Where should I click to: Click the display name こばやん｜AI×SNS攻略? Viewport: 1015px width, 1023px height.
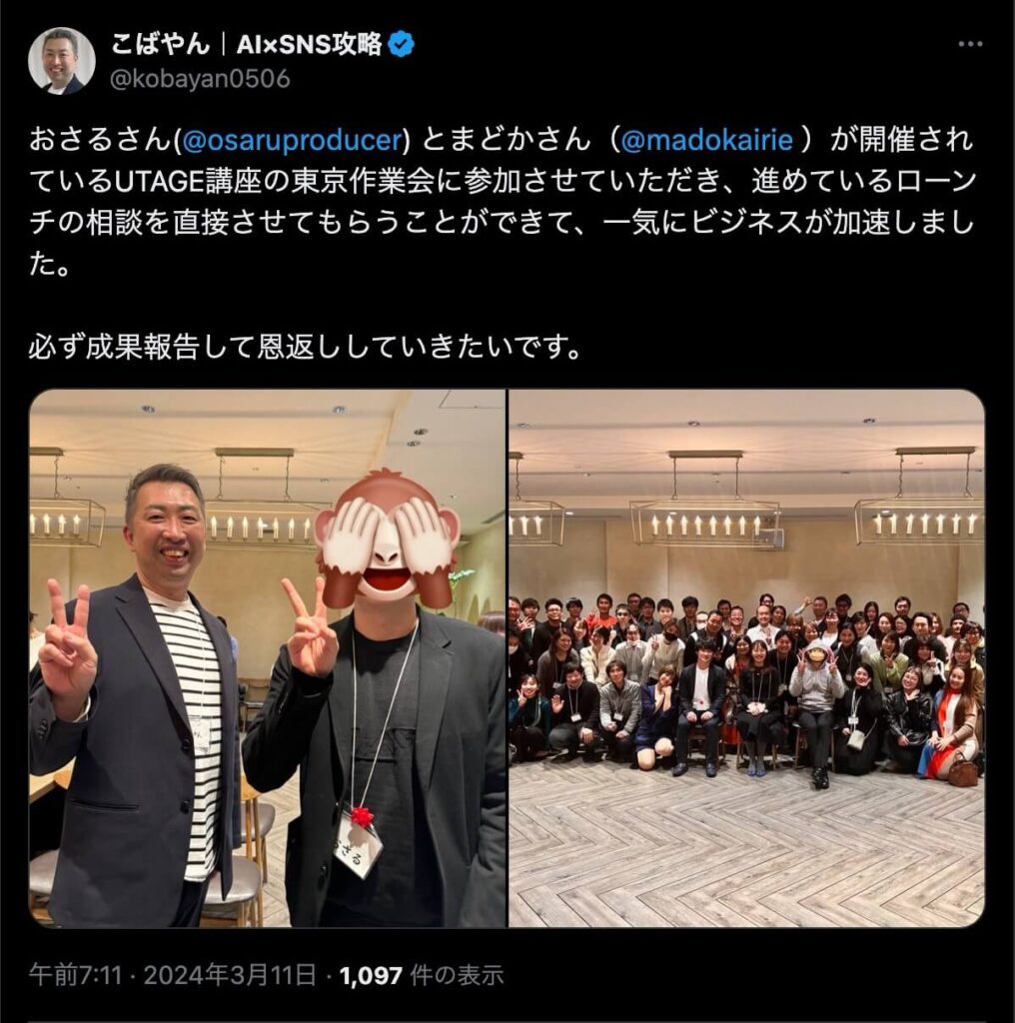(247, 44)
